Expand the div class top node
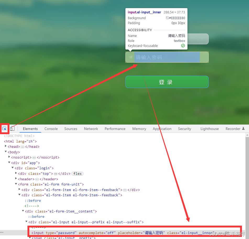This screenshot has height=239, width=249. point(16,173)
